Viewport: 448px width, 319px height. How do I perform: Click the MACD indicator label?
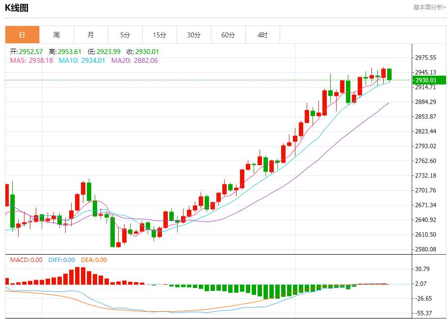pos(26,260)
